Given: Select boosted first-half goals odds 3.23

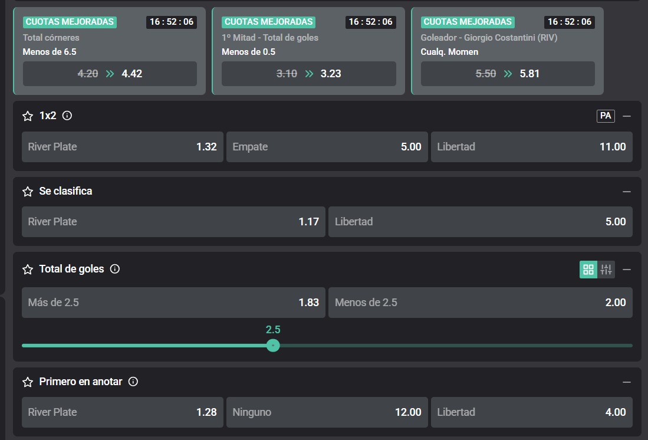Looking at the screenshot, I should (x=309, y=74).
